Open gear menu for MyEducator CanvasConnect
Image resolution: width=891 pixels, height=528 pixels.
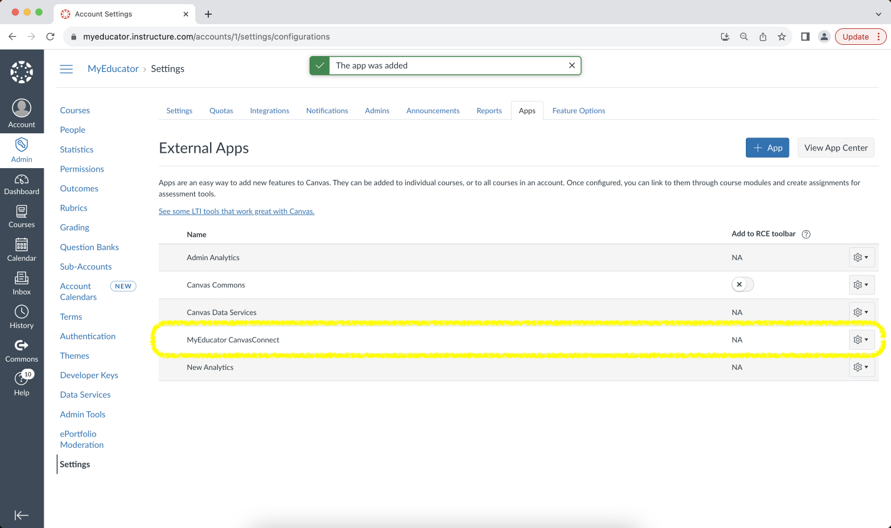coord(861,340)
